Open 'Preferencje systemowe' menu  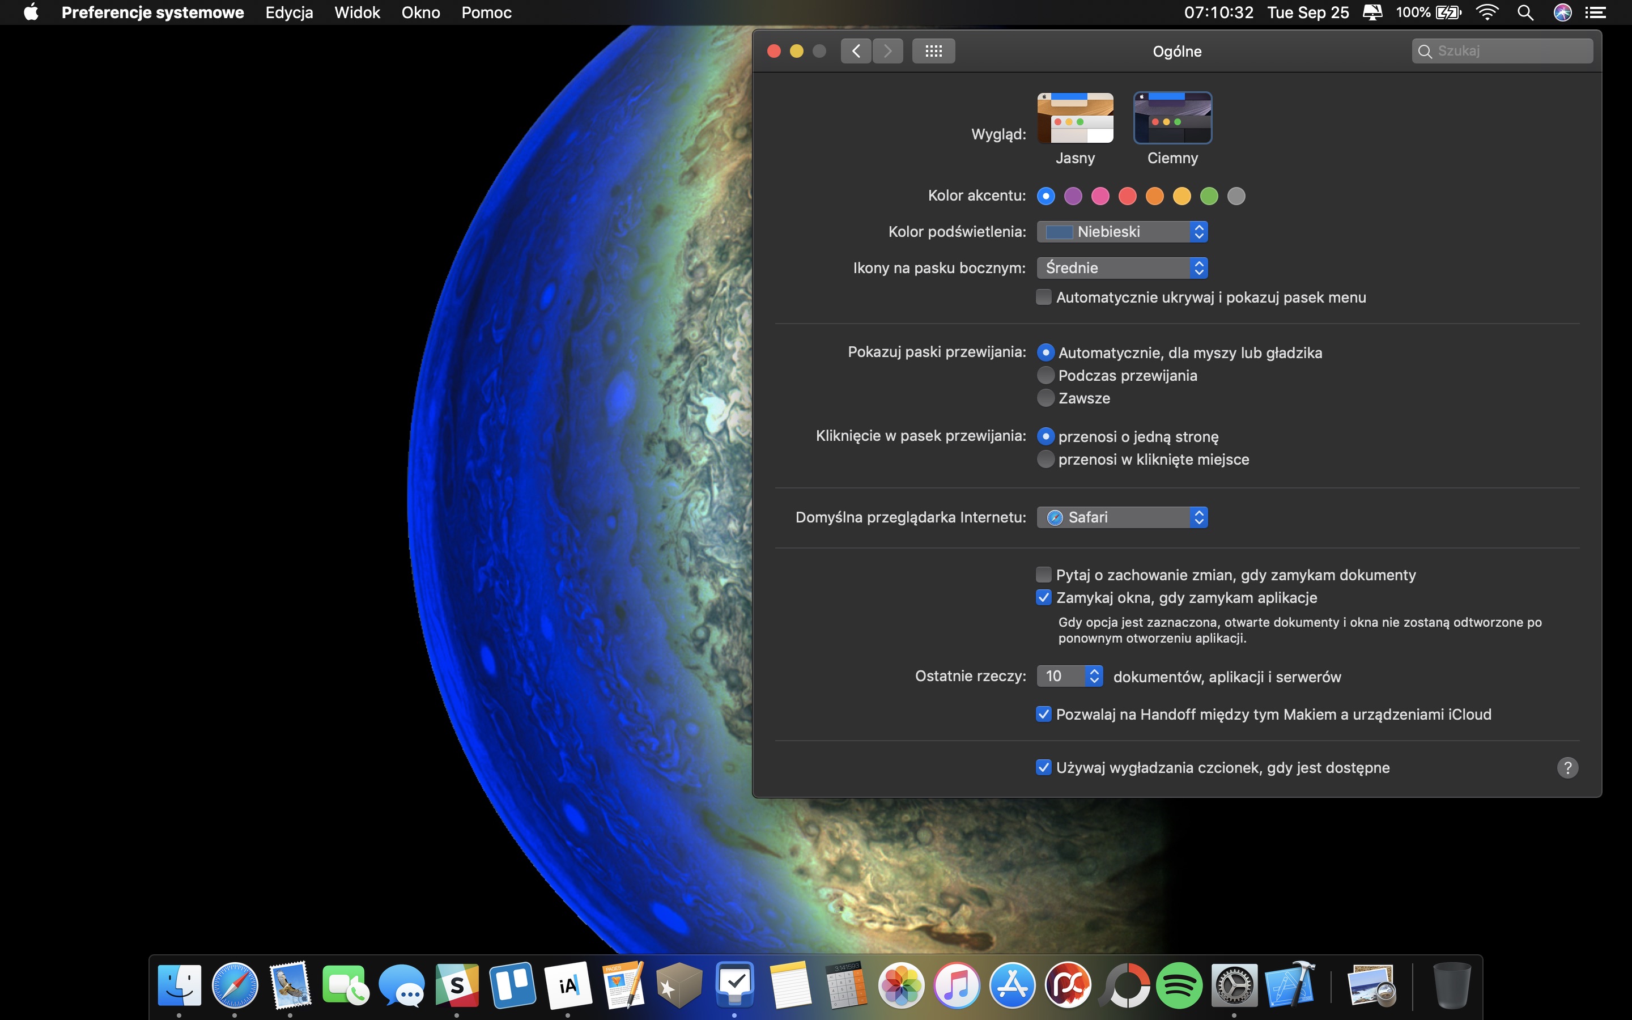(x=152, y=12)
